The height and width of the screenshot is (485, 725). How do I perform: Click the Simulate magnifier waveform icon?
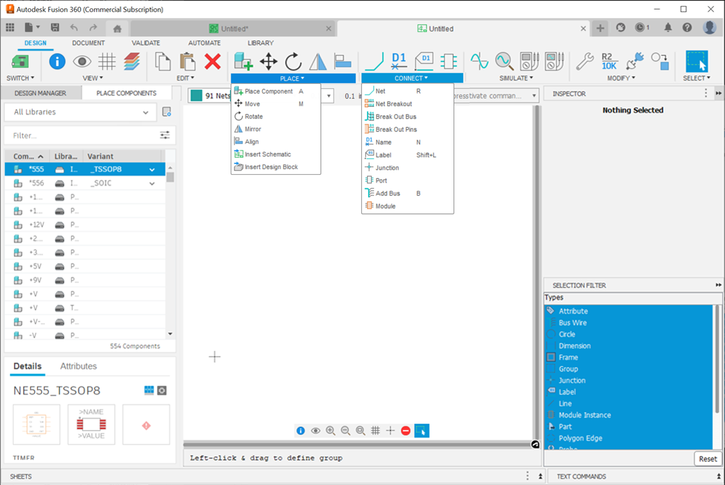[x=505, y=62]
